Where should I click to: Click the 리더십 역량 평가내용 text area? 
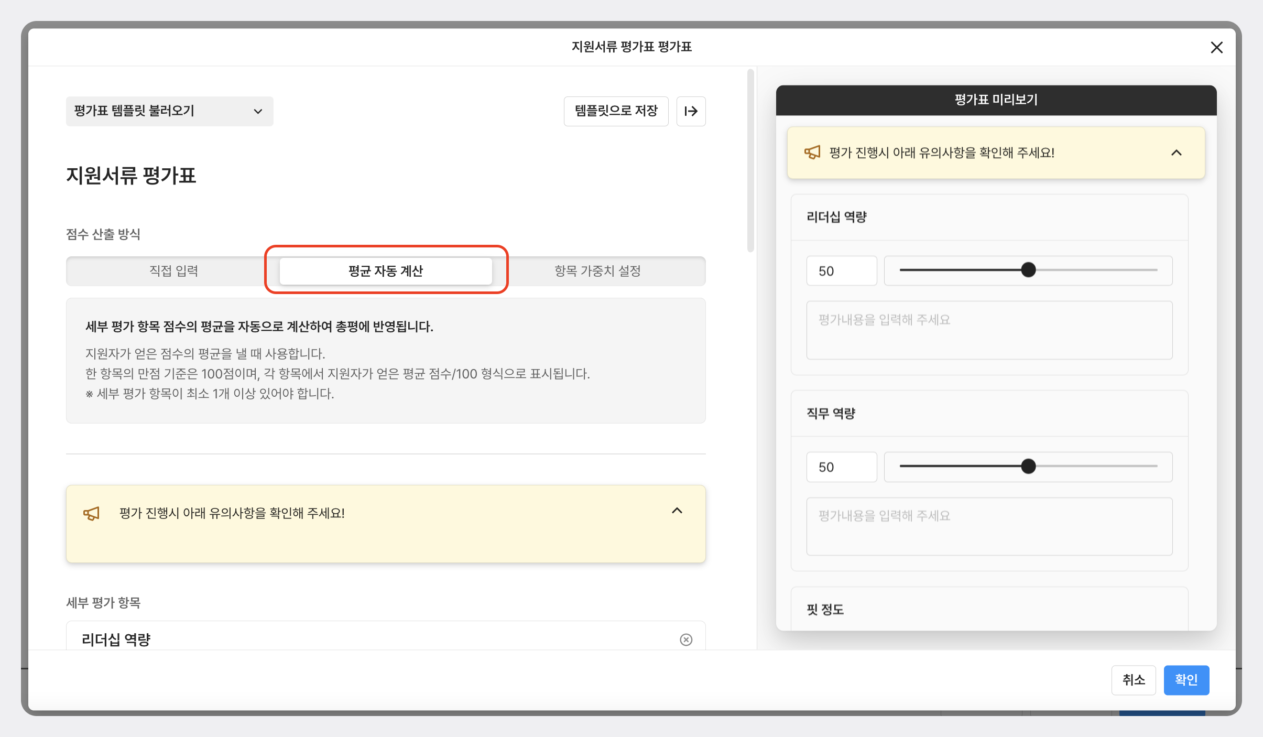pos(989,330)
